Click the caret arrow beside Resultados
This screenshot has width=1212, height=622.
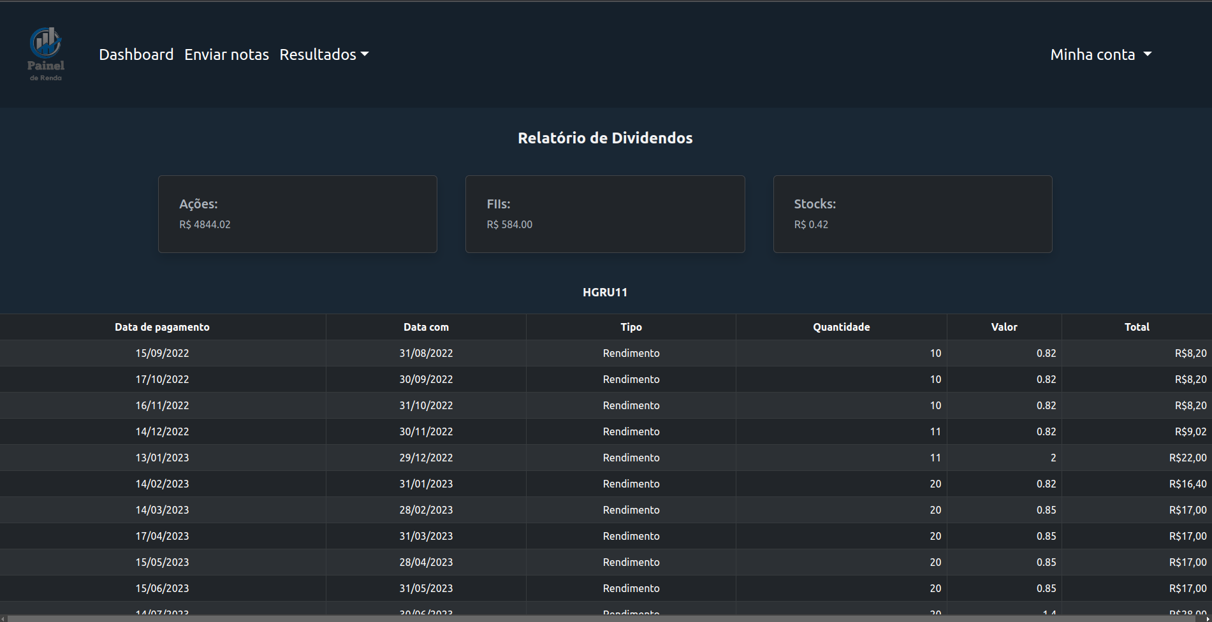(365, 54)
